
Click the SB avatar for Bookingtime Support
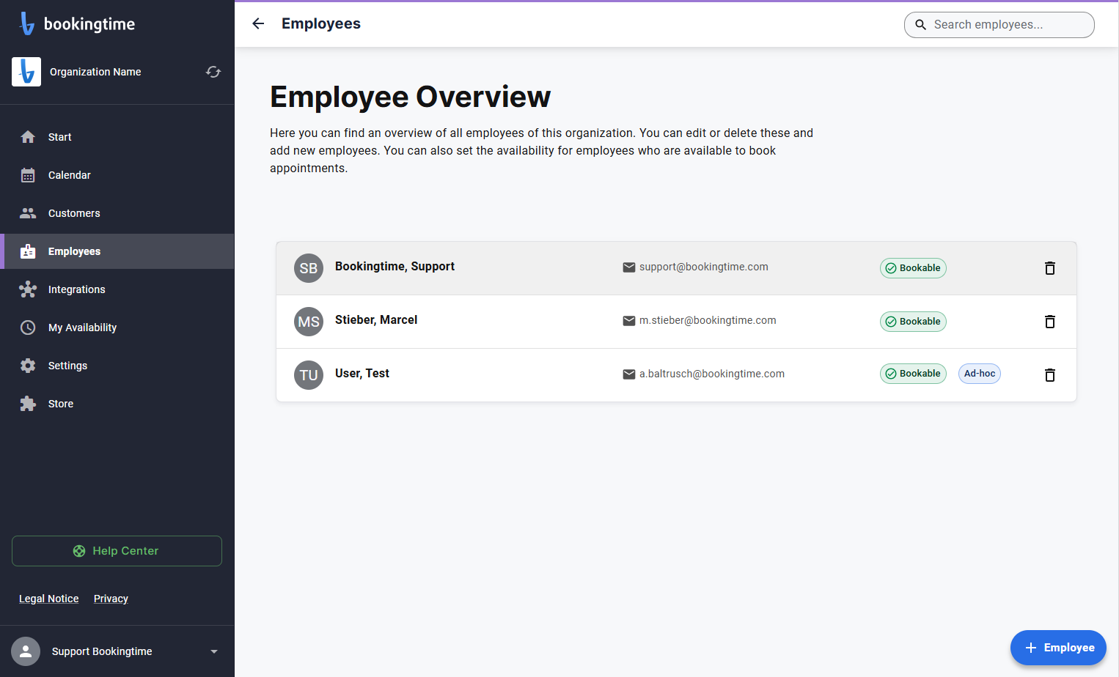(x=309, y=268)
